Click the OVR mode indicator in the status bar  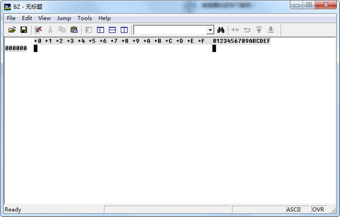click(318, 210)
